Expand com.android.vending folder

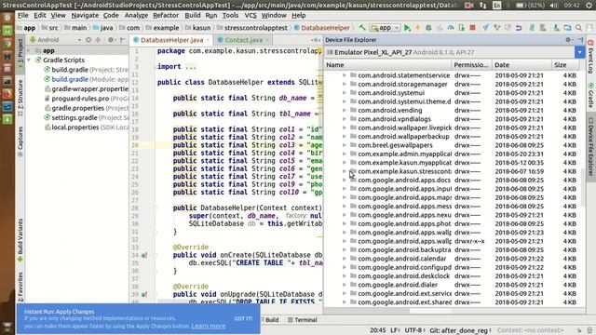(345, 110)
